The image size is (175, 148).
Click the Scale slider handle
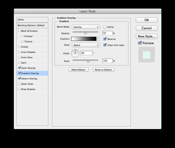[x=88, y=61]
